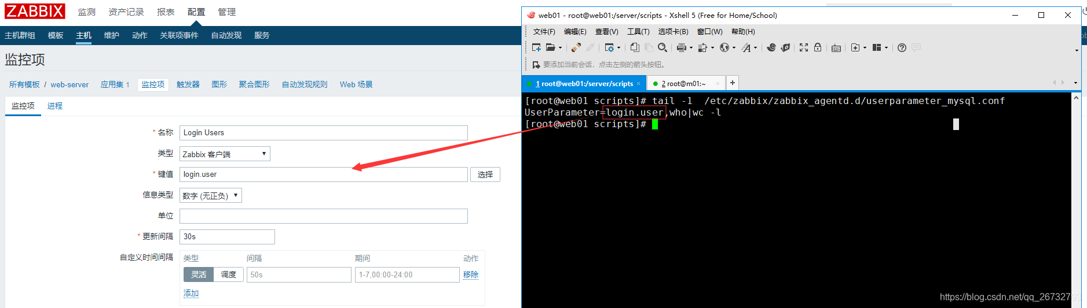Screen dimensions: 1087x308
Task: Switch to the 进程 tab
Action: coord(55,106)
